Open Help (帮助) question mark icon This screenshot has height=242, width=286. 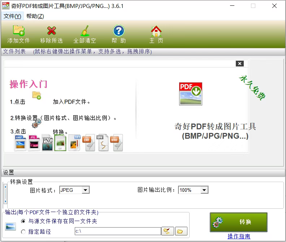[x=119, y=31]
